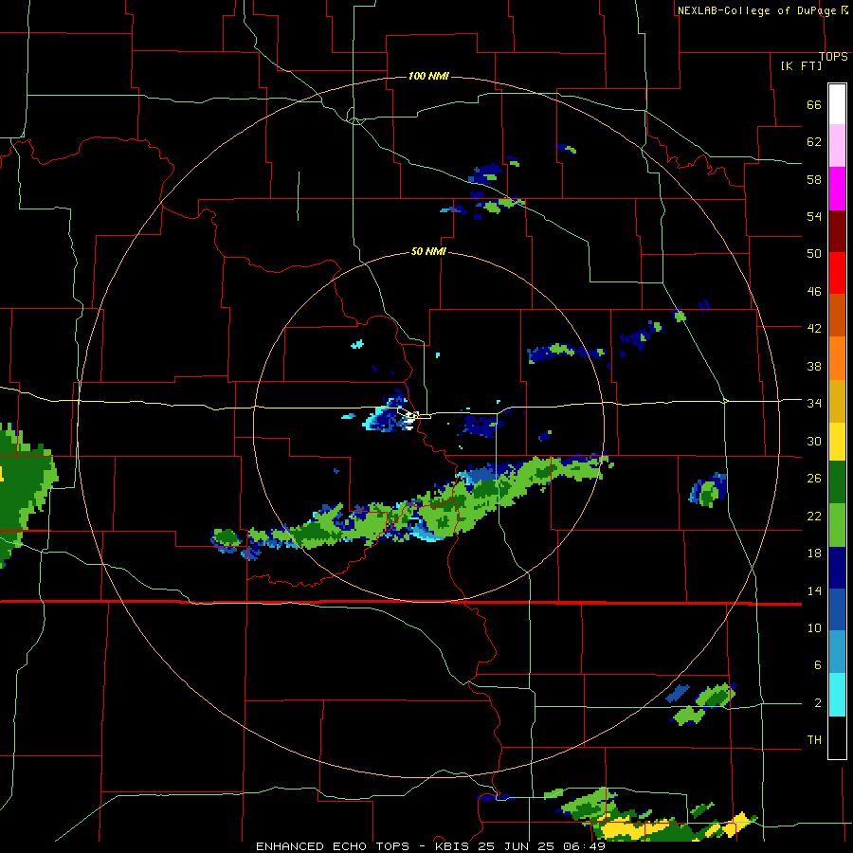
Task: Select the 22 legend value
Action: [x=814, y=516]
